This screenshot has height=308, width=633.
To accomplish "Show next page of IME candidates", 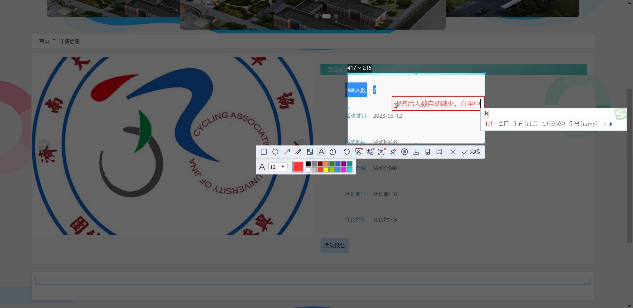I will click(x=611, y=124).
